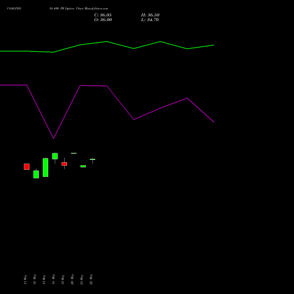This screenshot has height=294, width=294.
Task: Select the close value 'C: 36.05'
Action: pyautogui.click(x=103, y=15)
